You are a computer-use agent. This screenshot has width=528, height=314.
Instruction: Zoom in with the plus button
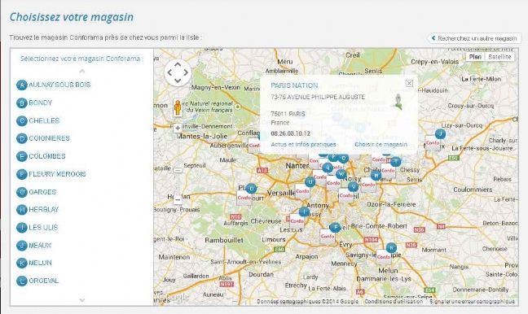178,128
